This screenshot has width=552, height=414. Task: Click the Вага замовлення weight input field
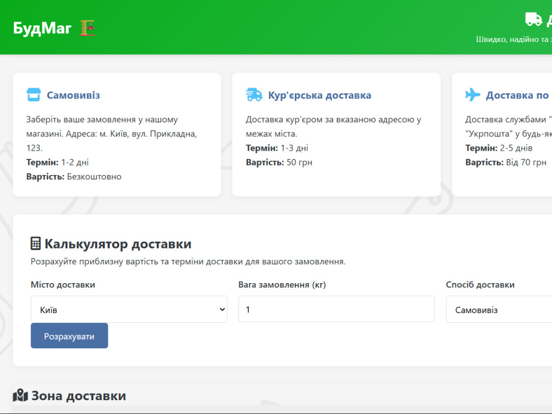[337, 309]
